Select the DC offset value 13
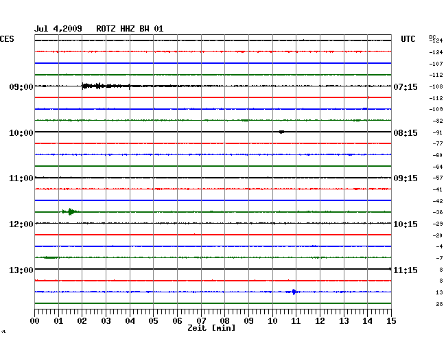 point(439,292)
